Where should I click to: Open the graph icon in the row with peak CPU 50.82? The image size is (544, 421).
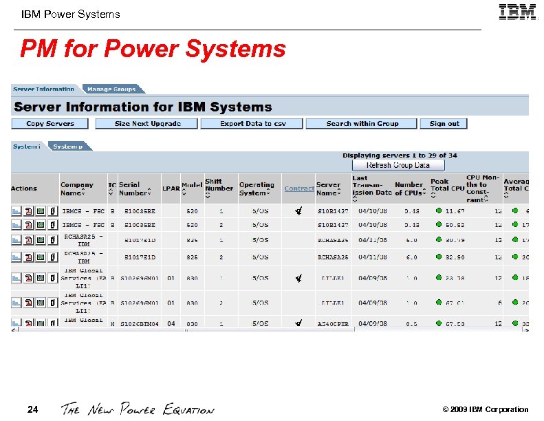tap(17, 225)
